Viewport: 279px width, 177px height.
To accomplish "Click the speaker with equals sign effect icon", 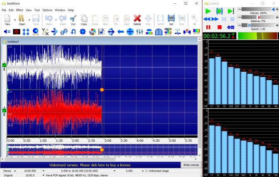I will (x=7, y=32).
